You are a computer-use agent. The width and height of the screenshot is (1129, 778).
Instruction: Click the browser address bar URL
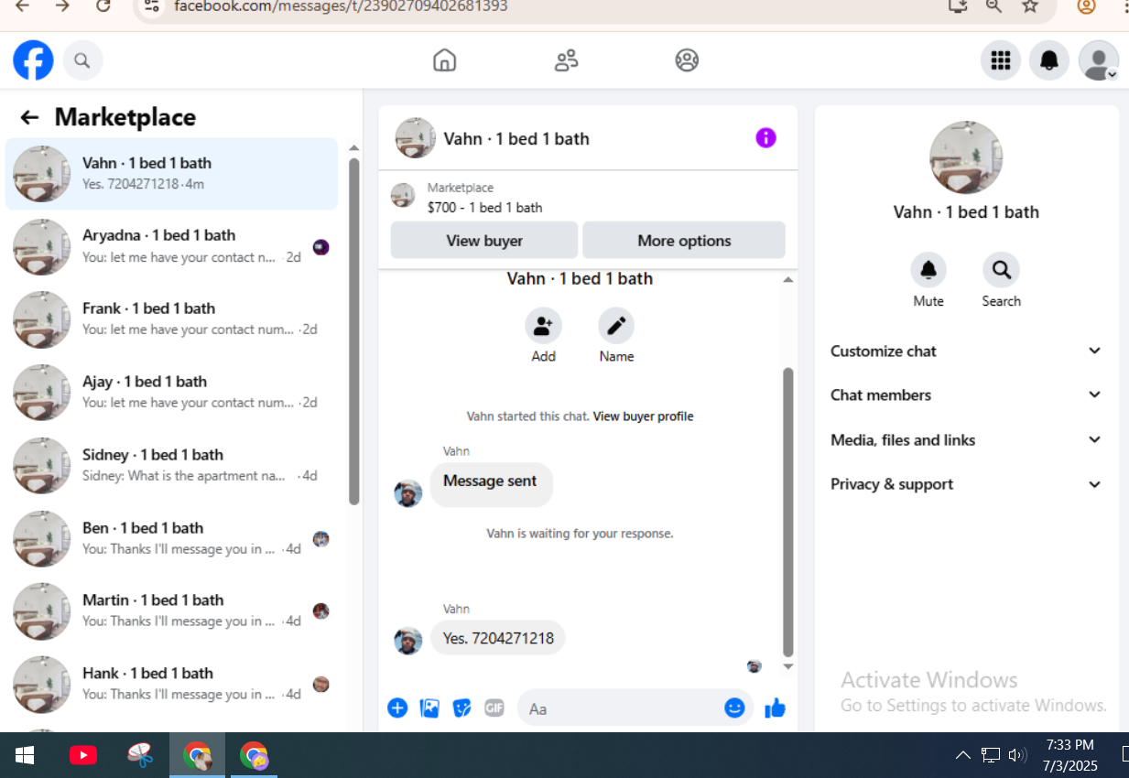tap(341, 6)
